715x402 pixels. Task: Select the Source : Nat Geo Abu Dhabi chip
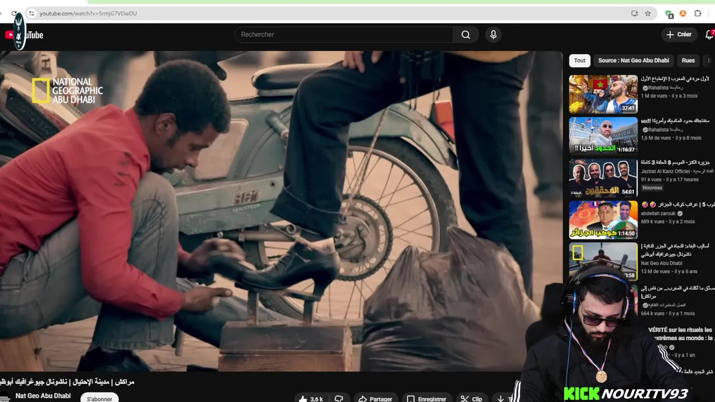633,60
